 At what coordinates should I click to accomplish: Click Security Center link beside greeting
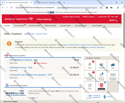point(41,34)
